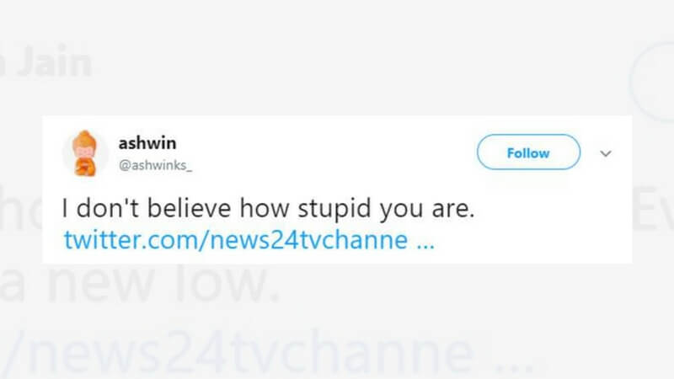Image resolution: width=674 pixels, height=379 pixels.
Task: Open the ashwin display name profile
Action: (147, 143)
